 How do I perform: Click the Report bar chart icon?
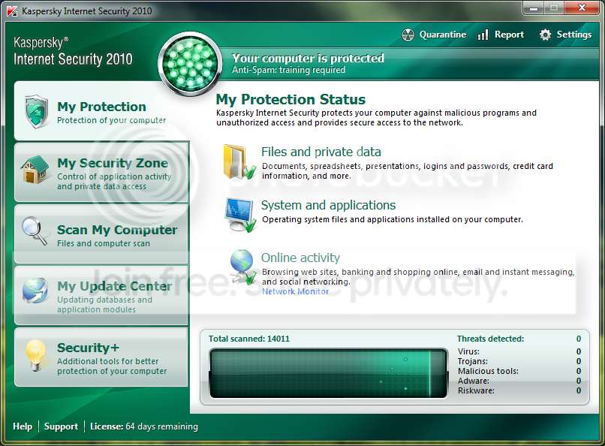click(483, 35)
